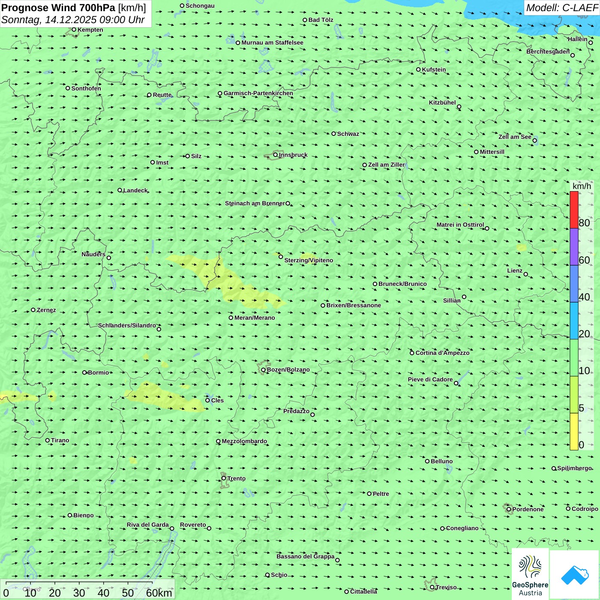Image resolution: width=600 pixels, height=600 pixels.
Task: Select the Zernez label
Action: [46, 310]
